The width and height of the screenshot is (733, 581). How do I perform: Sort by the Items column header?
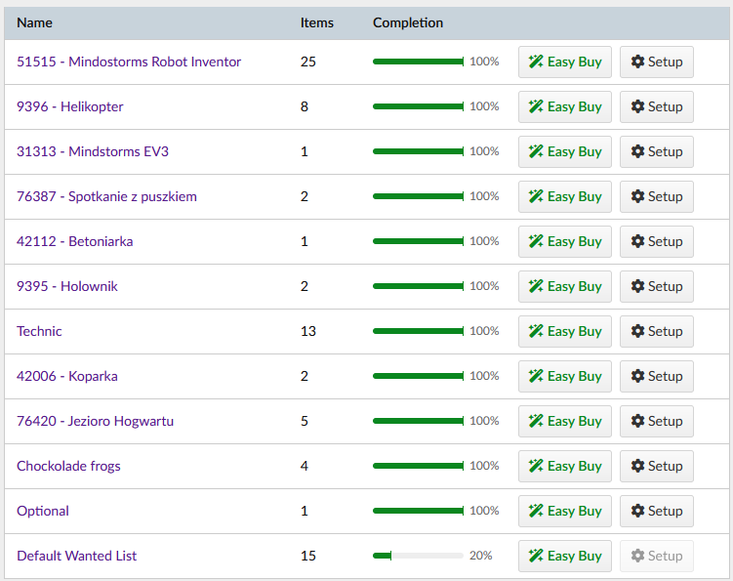(316, 22)
